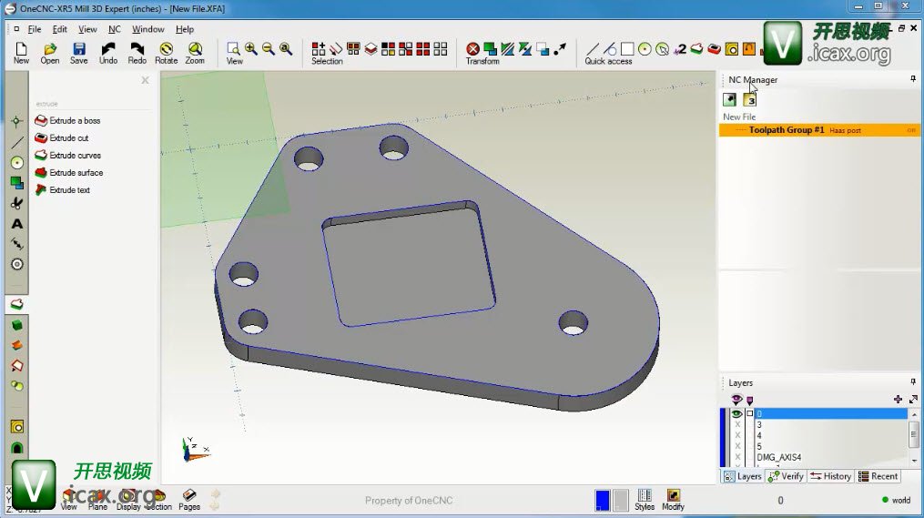Choose the text 'A' tool in sidebar

[x=16, y=224]
